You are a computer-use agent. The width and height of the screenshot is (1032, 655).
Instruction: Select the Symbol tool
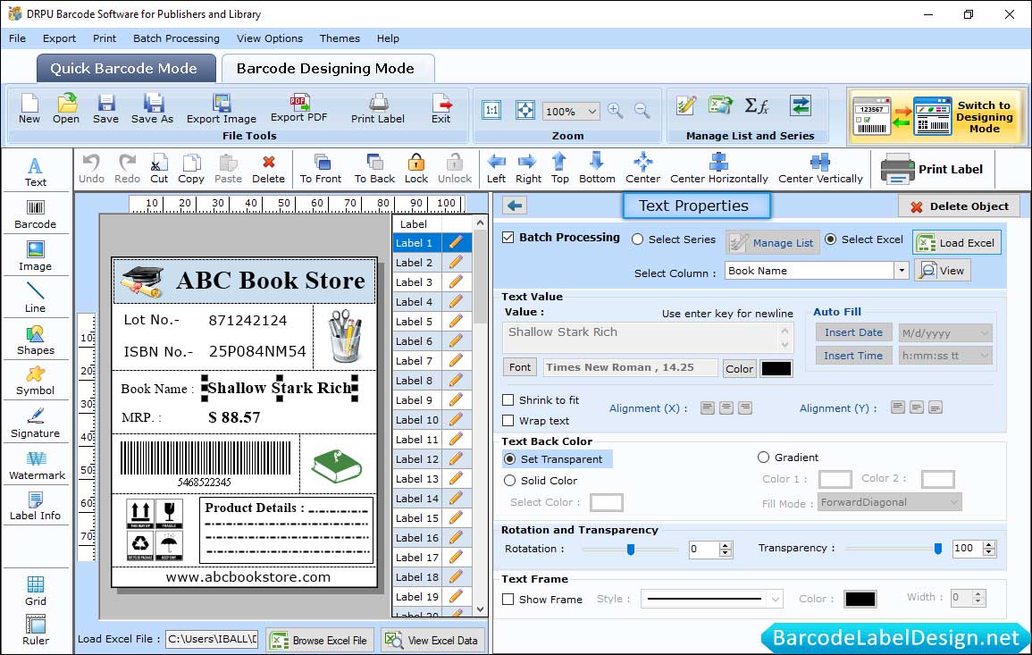[x=36, y=382]
